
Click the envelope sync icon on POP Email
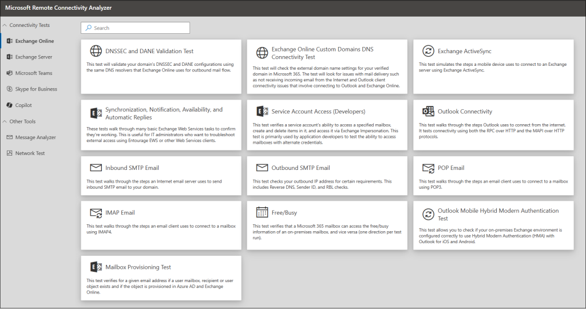428,168
